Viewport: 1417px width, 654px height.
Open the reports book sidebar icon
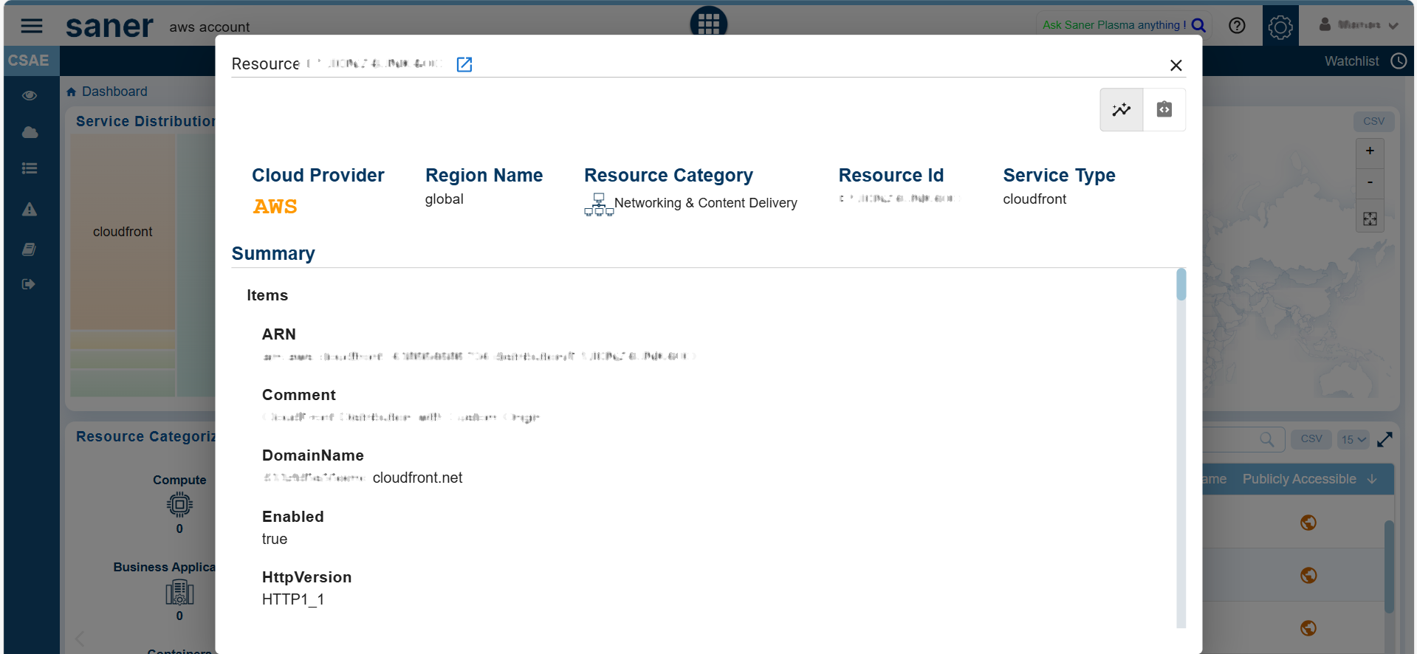(x=30, y=249)
